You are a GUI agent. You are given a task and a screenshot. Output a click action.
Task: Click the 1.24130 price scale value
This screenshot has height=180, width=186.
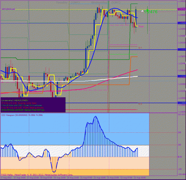coord(182,43)
